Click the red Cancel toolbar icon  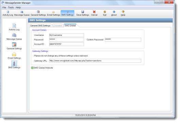click(94, 12)
